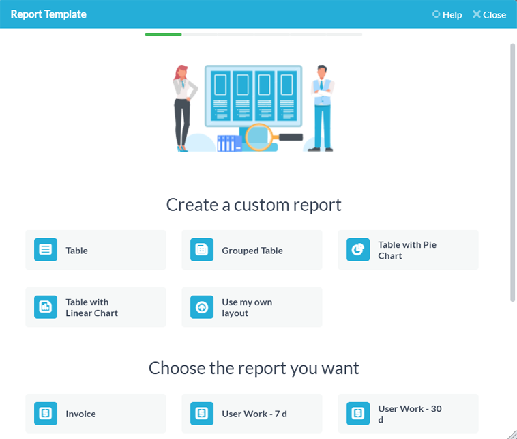Select 'Table with Pie Chart' label
The image size is (517, 439).
(x=407, y=250)
